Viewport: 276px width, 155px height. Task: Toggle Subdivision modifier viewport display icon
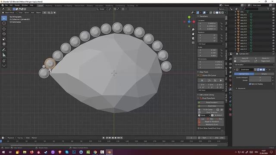coord(261,70)
